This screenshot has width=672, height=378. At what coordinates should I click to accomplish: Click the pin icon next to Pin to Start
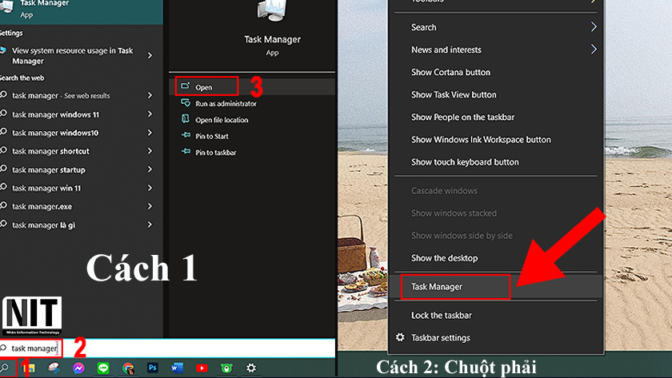pyautogui.click(x=186, y=135)
